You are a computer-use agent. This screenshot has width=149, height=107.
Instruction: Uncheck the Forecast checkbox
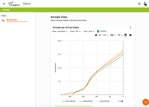pyautogui.click(x=98, y=31)
